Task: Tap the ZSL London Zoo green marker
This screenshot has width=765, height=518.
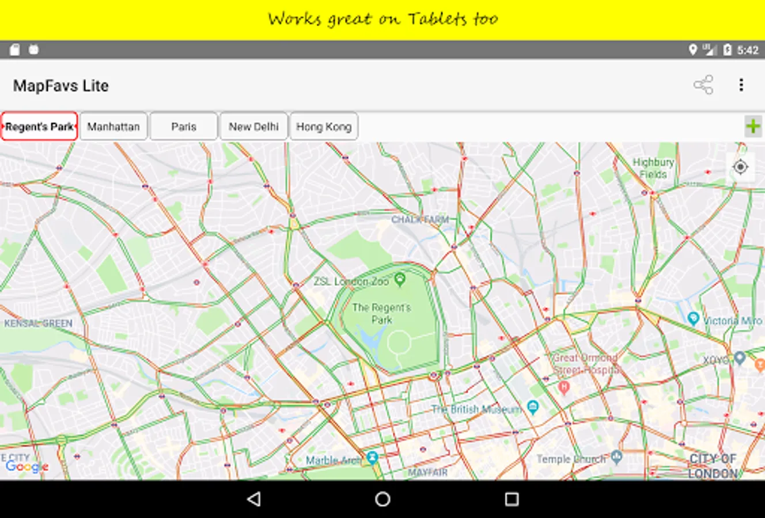Action: pos(400,280)
